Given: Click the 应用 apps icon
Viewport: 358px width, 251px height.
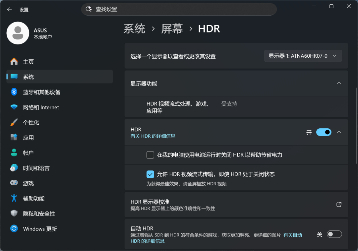Looking at the screenshot, I should [x=14, y=137].
